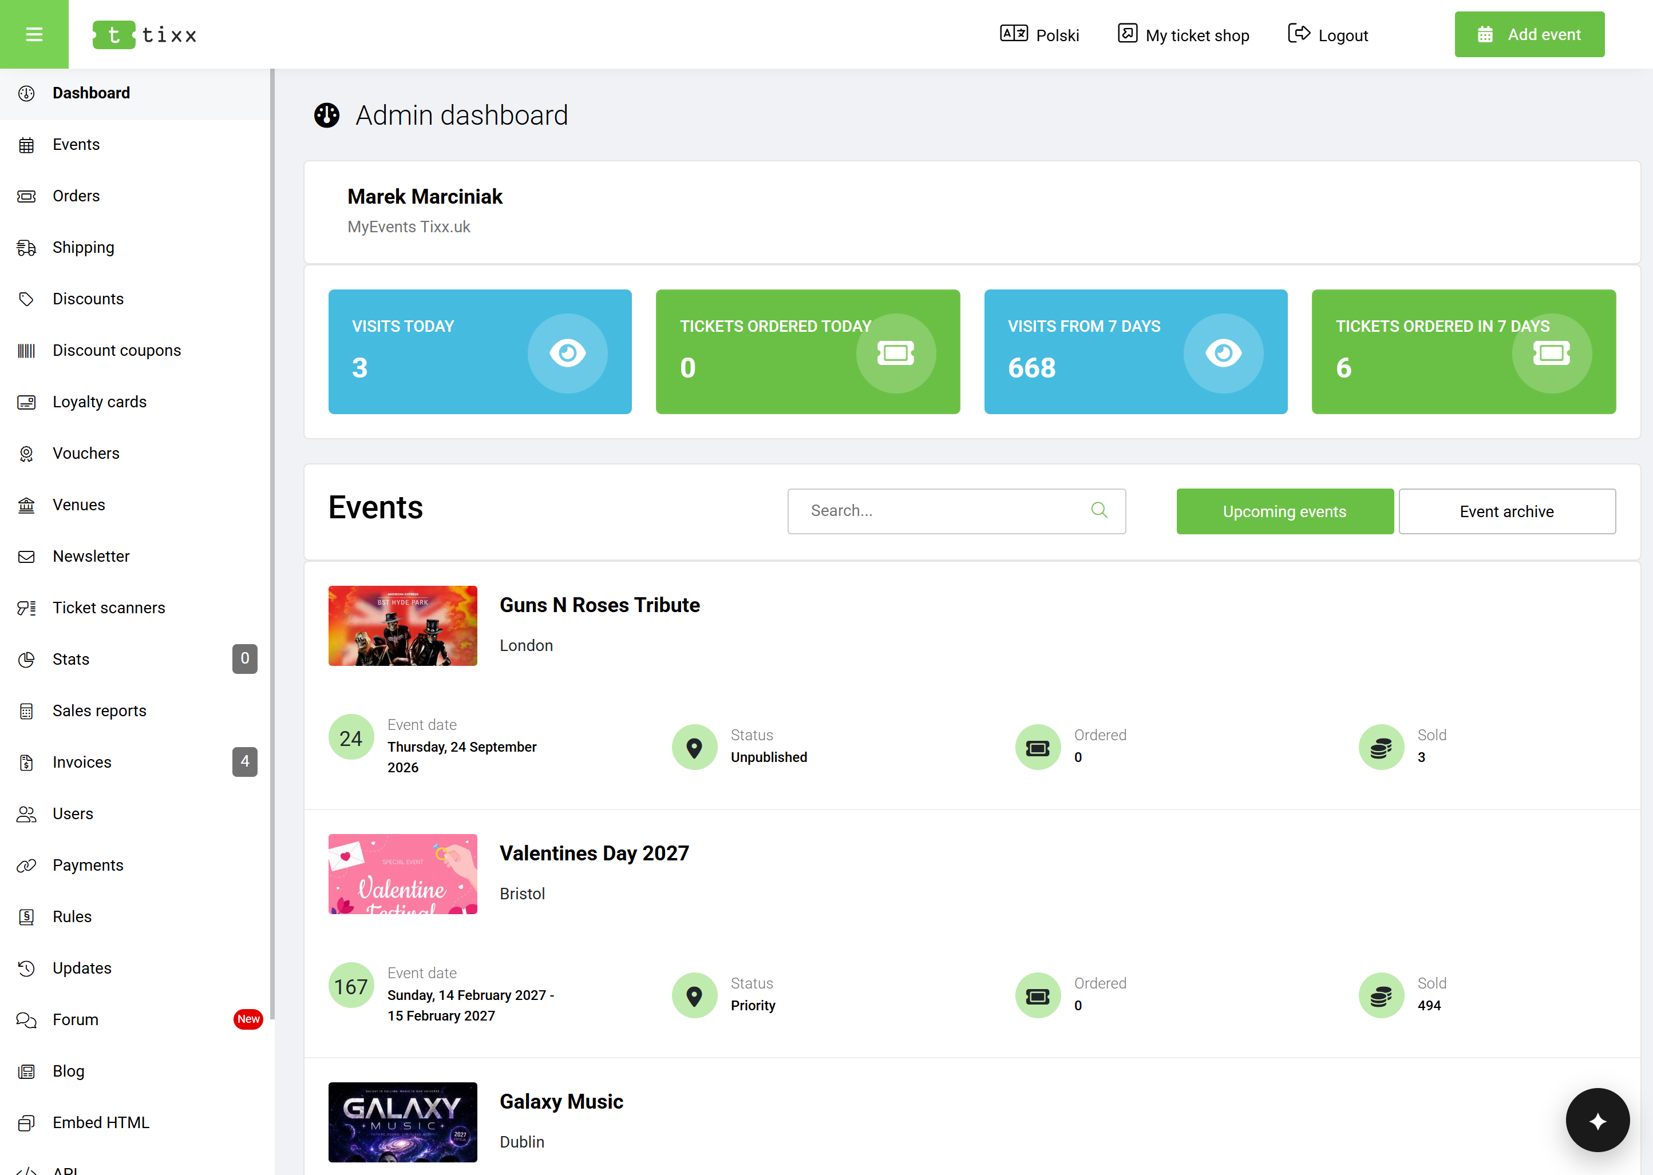
Task: Click the Stats count badge 0
Action: pos(244,659)
